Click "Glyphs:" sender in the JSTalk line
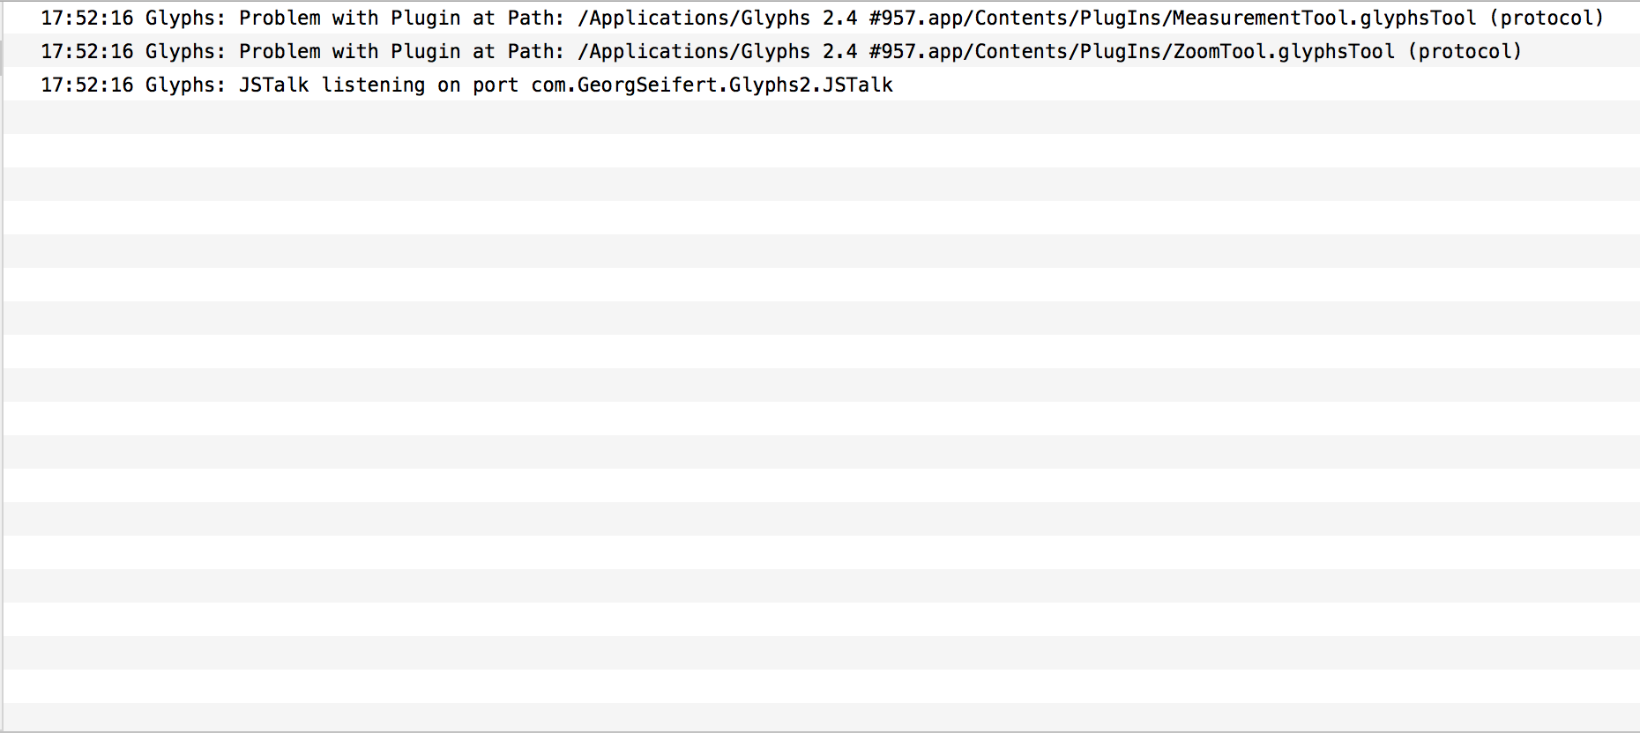The image size is (1640, 733). click(185, 85)
